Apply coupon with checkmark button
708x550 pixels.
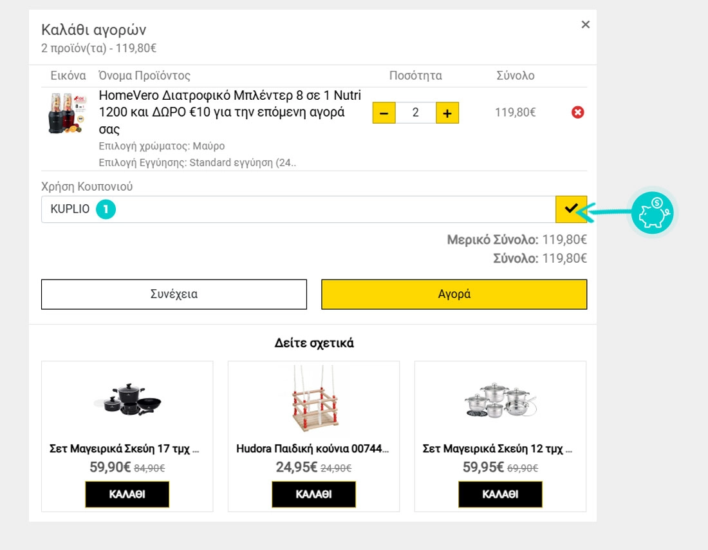tap(571, 209)
